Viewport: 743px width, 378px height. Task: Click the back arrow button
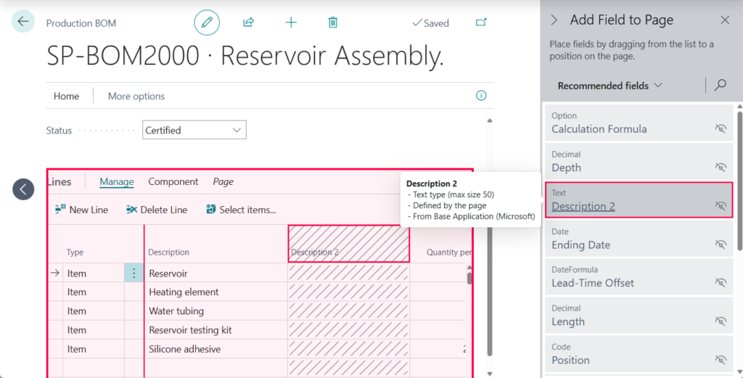click(x=23, y=22)
